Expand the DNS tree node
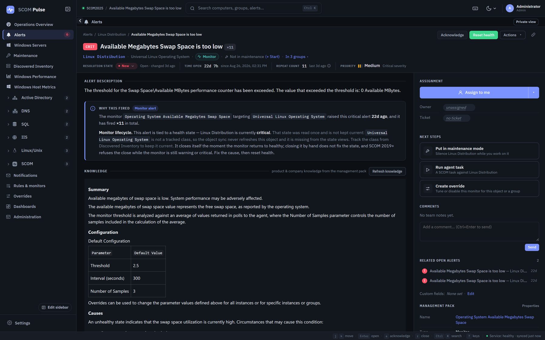The width and height of the screenshot is (545, 340). [8, 111]
